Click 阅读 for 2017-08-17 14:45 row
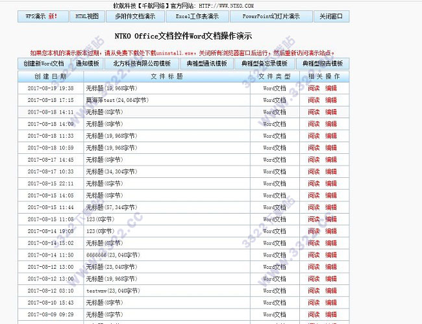The height and width of the screenshot is (324, 422). click(314, 160)
